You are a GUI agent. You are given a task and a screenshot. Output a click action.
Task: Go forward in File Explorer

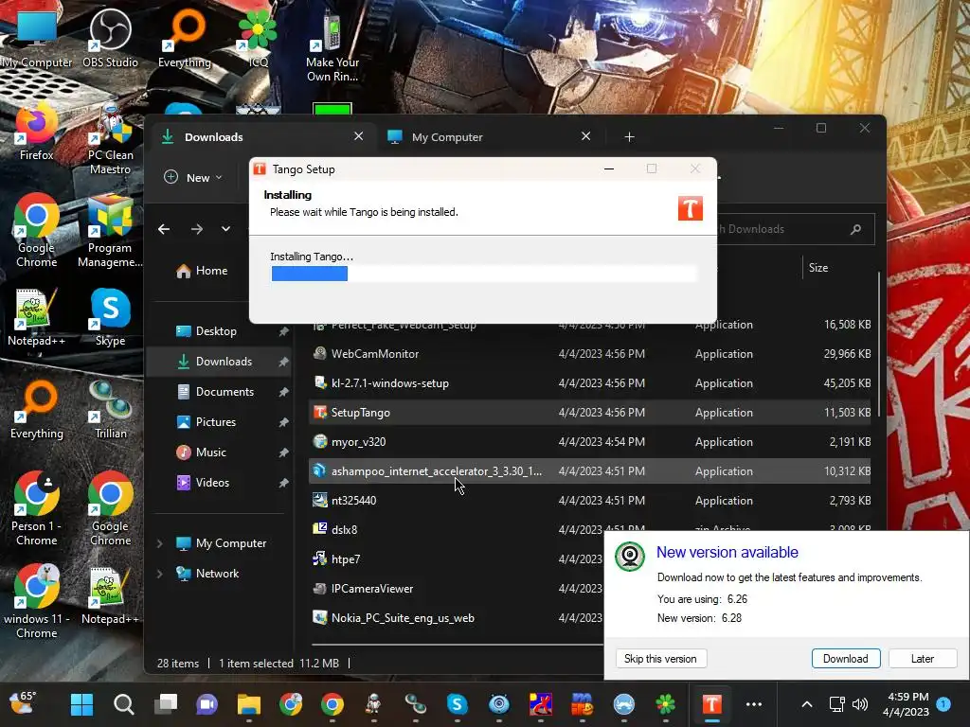point(197,229)
